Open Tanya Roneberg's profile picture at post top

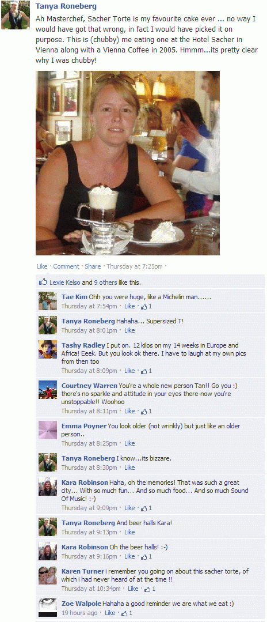click(16, 15)
